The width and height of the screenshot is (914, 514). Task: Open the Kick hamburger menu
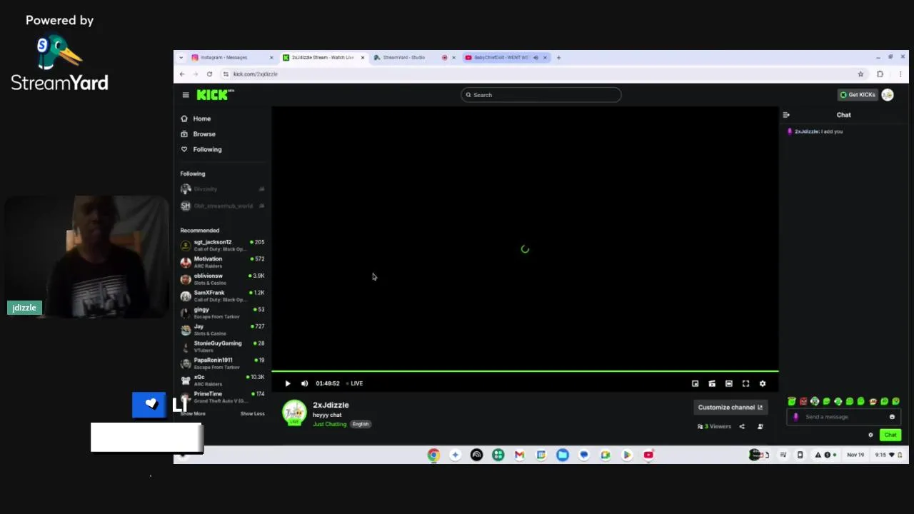point(186,95)
